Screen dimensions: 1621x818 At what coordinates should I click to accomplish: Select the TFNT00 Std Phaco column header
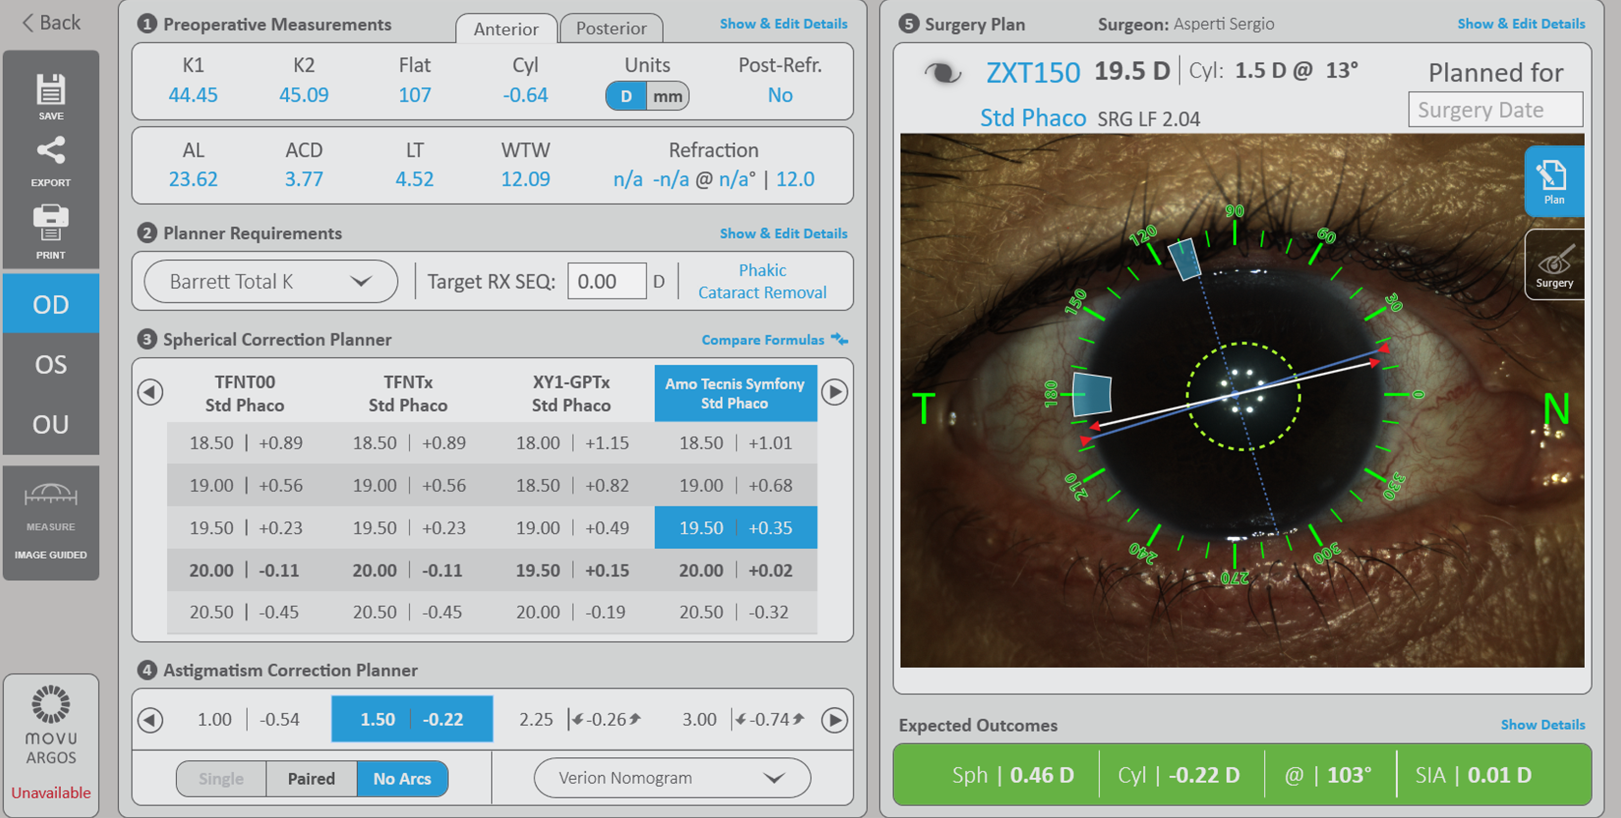click(x=245, y=393)
